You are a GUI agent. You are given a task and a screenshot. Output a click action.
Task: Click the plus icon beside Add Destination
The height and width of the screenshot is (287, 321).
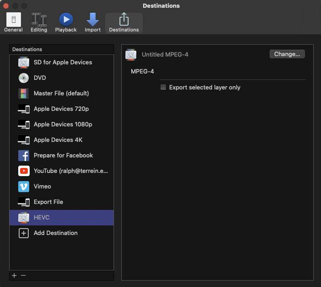(x=24, y=233)
